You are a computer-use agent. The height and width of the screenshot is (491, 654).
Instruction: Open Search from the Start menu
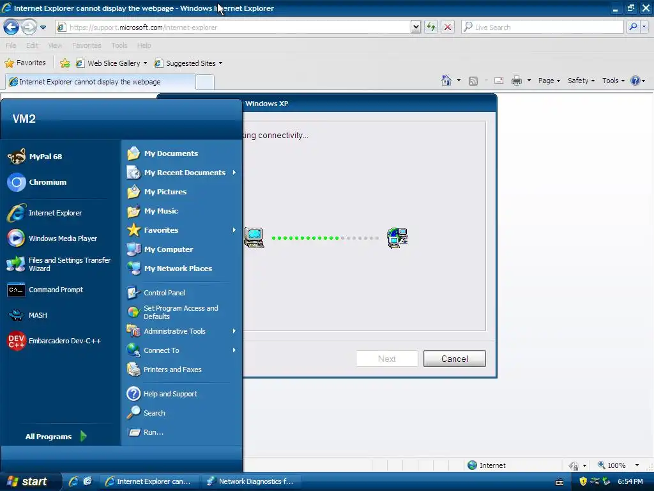click(146, 413)
